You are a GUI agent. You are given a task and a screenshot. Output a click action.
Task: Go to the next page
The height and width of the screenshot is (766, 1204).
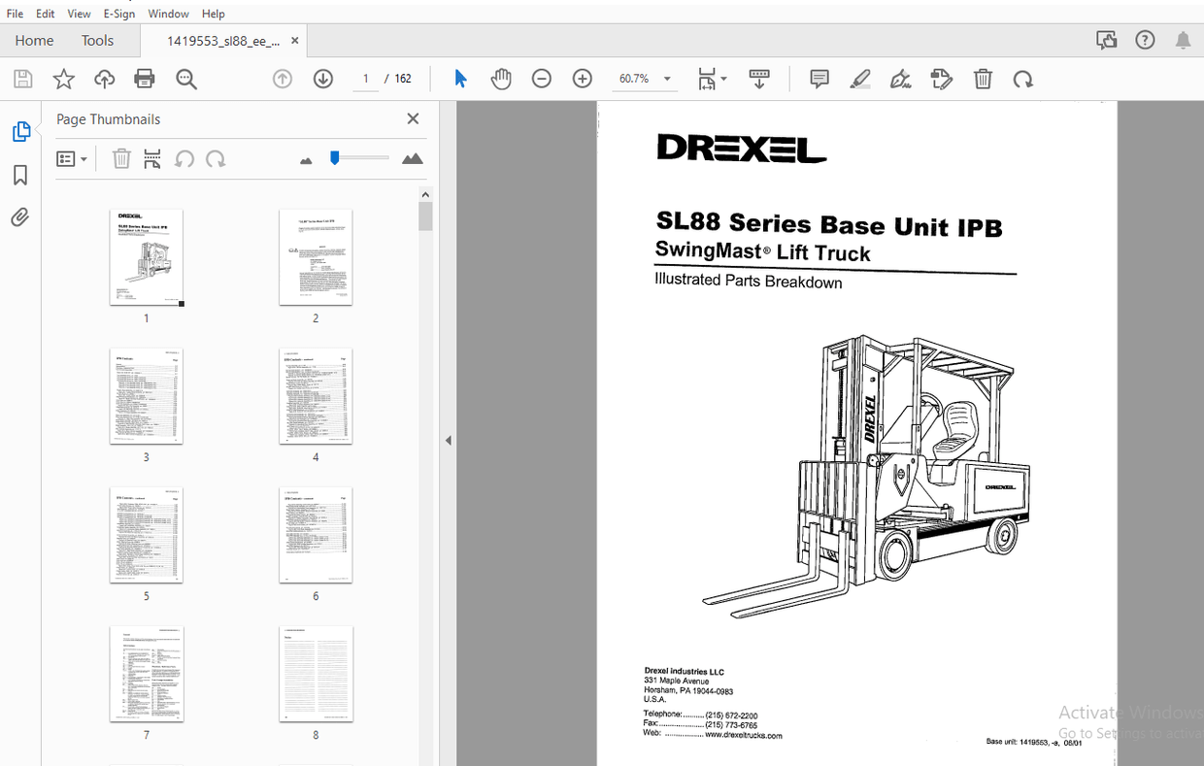(322, 79)
